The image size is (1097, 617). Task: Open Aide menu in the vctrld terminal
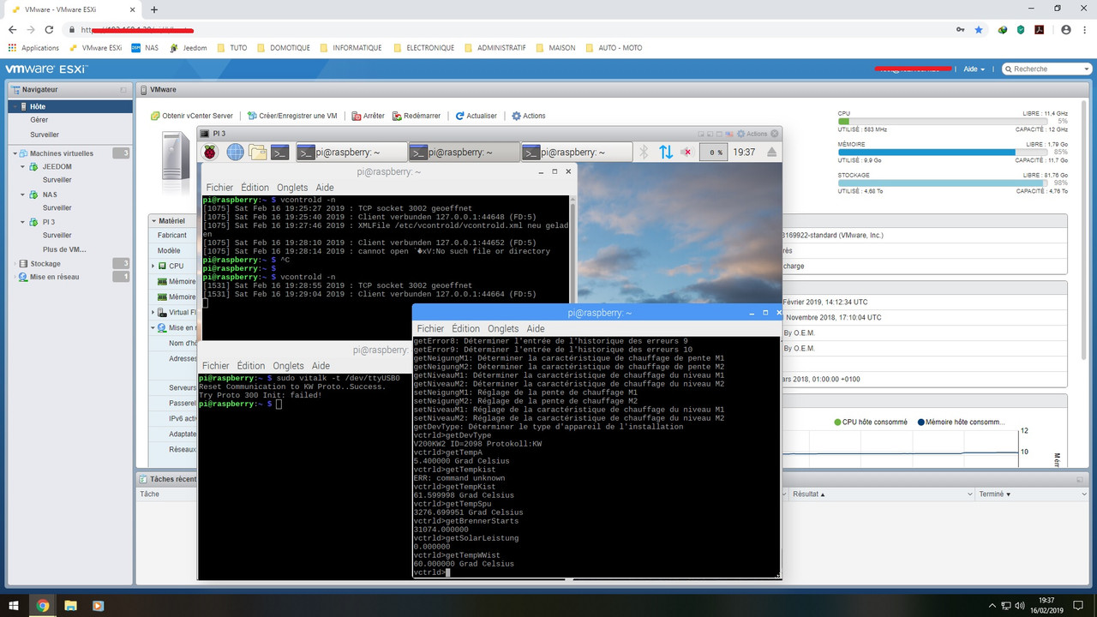point(536,328)
